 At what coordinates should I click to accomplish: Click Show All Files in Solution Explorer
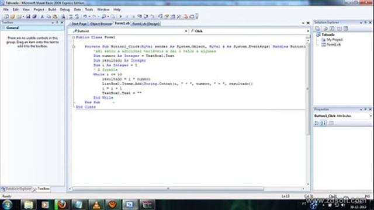(325, 29)
